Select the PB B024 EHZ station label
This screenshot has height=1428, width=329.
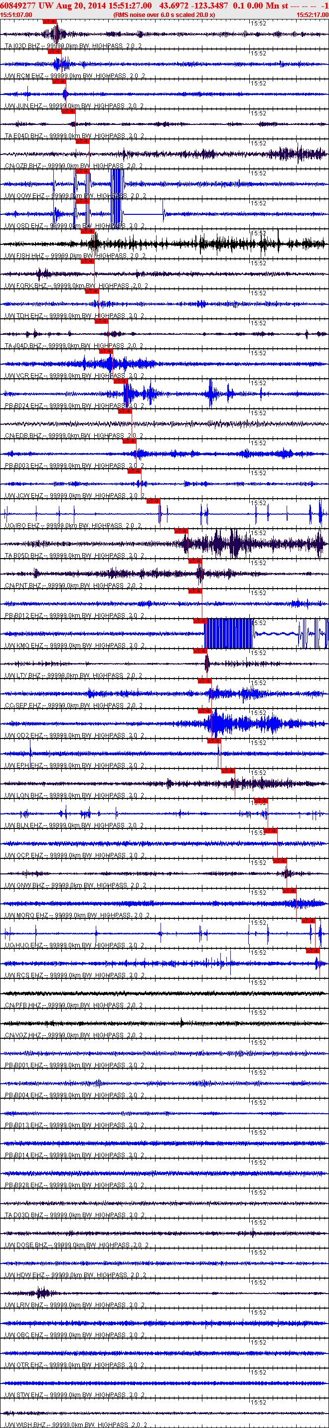[x=74, y=405]
